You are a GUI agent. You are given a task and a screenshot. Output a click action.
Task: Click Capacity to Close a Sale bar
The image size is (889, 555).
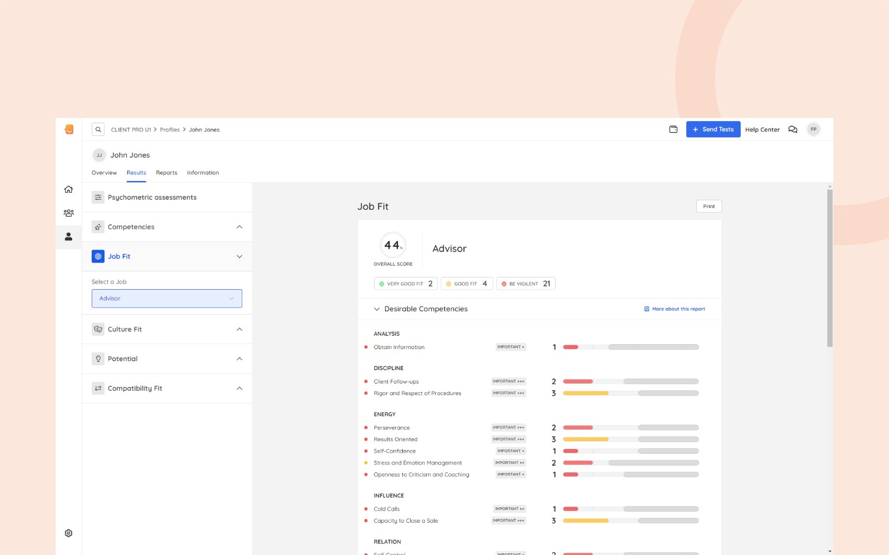pyautogui.click(x=631, y=521)
